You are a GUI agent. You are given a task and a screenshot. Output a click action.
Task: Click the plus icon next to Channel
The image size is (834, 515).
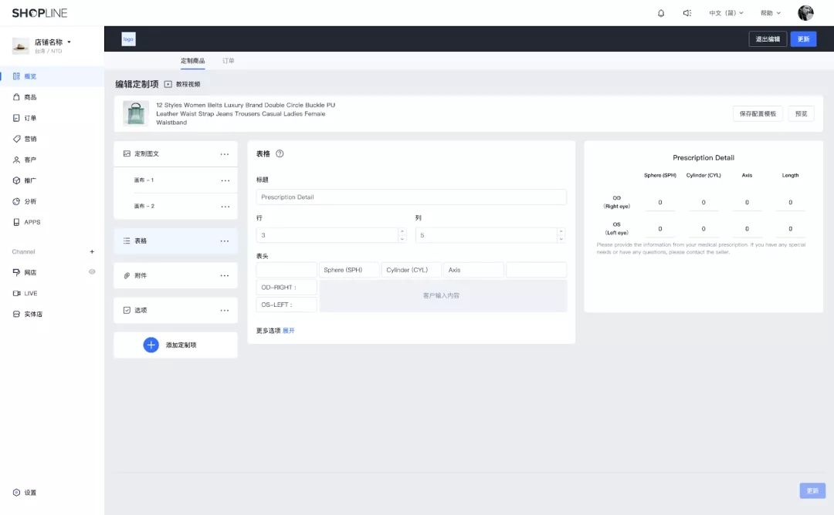92,251
